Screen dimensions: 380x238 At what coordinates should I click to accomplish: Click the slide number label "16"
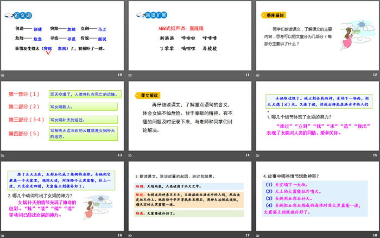click(120, 235)
